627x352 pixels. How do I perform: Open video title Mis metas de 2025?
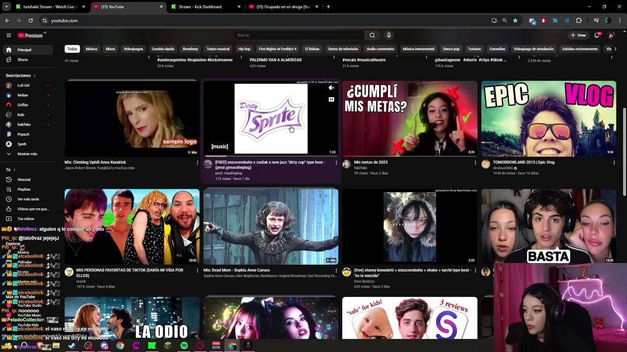point(371,162)
